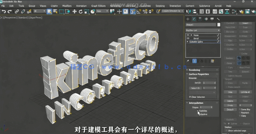
Task: Switch to the Hierarchy command panel tab
Action: click(x=200, y=19)
